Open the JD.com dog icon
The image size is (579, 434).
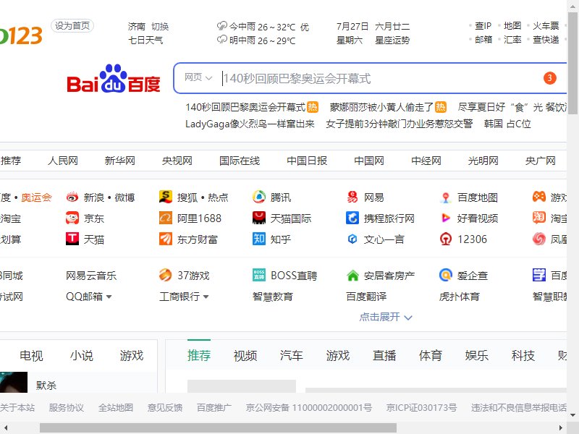tap(72, 218)
